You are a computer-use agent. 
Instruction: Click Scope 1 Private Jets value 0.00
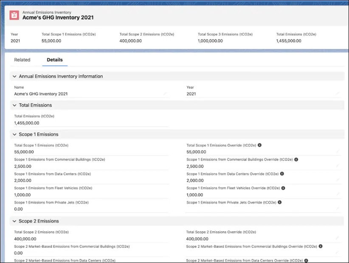pos(19,209)
